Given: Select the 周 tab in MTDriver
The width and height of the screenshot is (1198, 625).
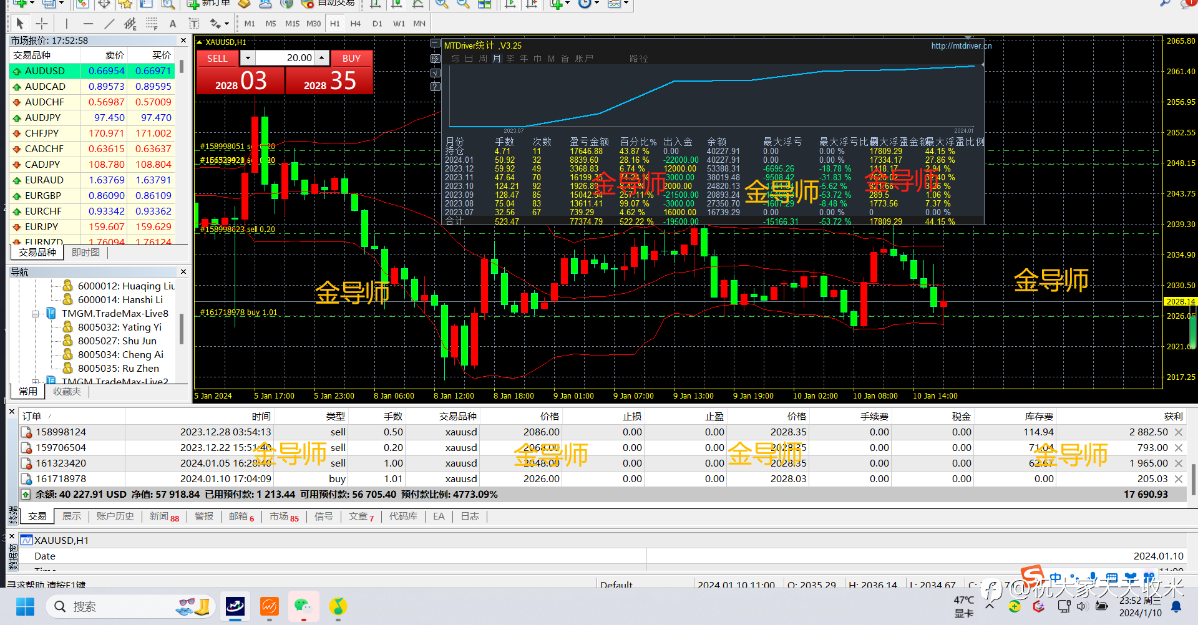Looking at the screenshot, I should (483, 59).
